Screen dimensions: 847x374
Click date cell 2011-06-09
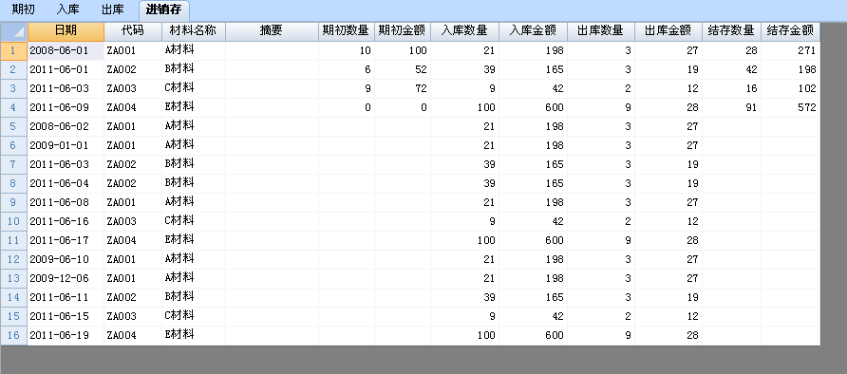pyautogui.click(x=66, y=107)
